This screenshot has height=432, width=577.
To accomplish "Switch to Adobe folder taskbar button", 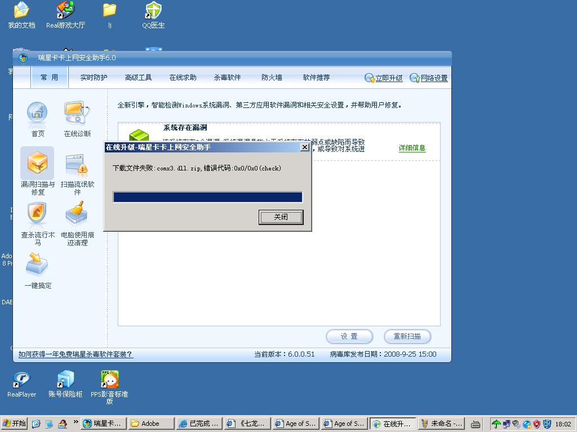I will [151, 424].
